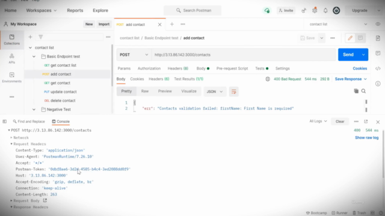Open console options ellipsis
Screen dimensions: 385x216
[x=356, y=121]
